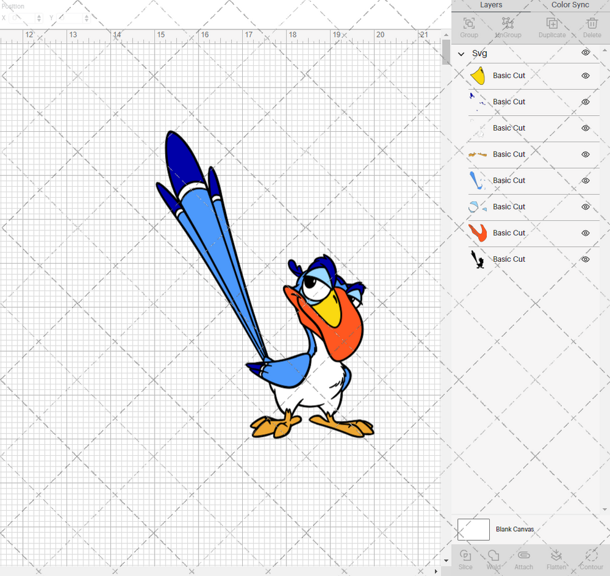610x576 pixels.
Task: Select the Slice tool
Action: click(465, 559)
